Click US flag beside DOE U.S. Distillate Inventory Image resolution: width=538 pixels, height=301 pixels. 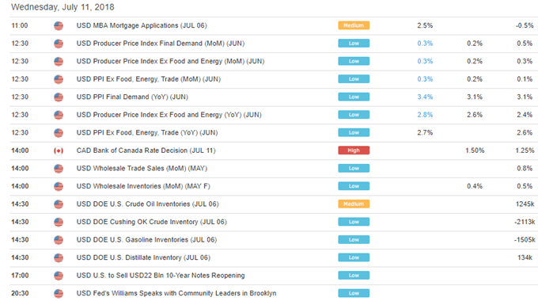59,258
